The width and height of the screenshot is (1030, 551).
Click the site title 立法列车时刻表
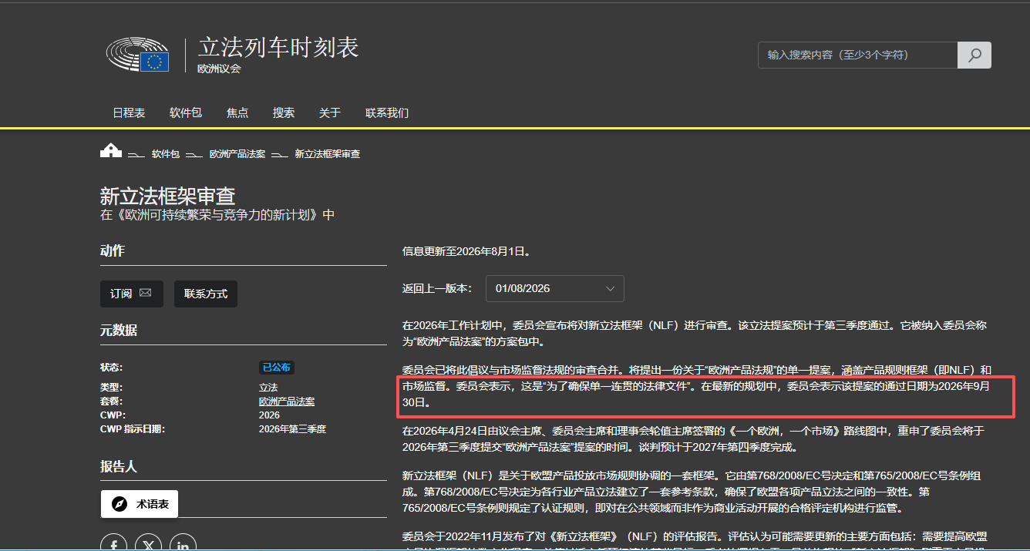(278, 47)
